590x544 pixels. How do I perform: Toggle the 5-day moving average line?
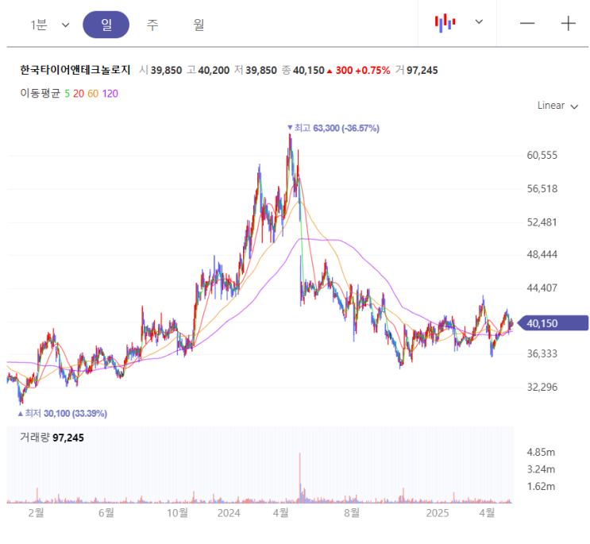(67, 94)
